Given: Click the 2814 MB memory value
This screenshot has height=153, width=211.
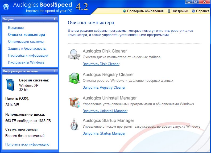Looking at the screenshot, I should tap(12, 105).
